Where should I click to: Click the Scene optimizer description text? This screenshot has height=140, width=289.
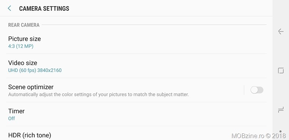98,95
